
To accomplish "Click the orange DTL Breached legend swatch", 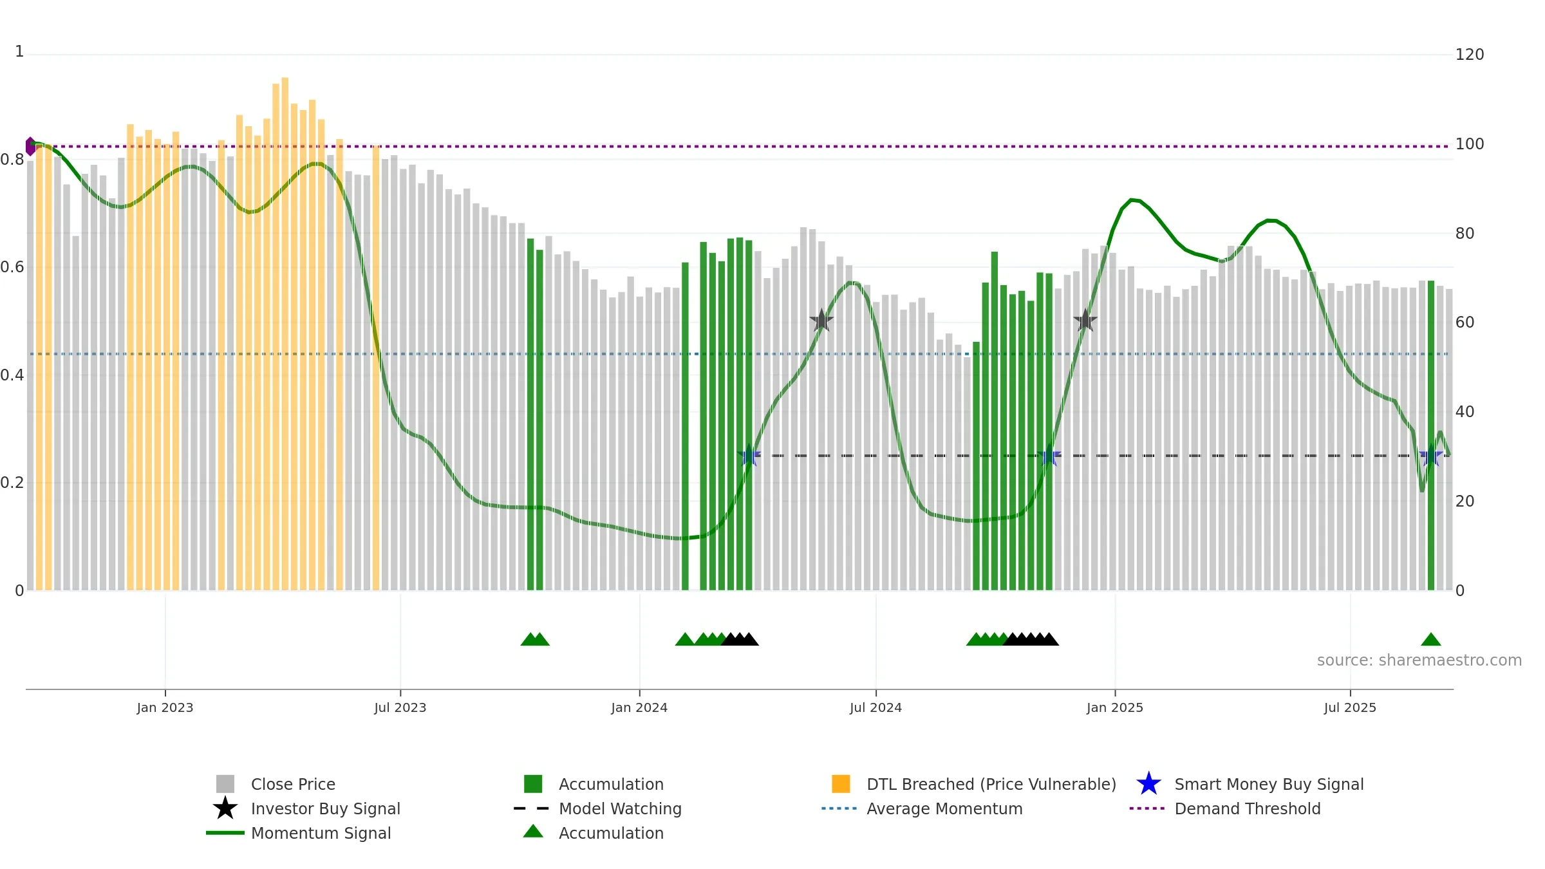I will point(841,784).
